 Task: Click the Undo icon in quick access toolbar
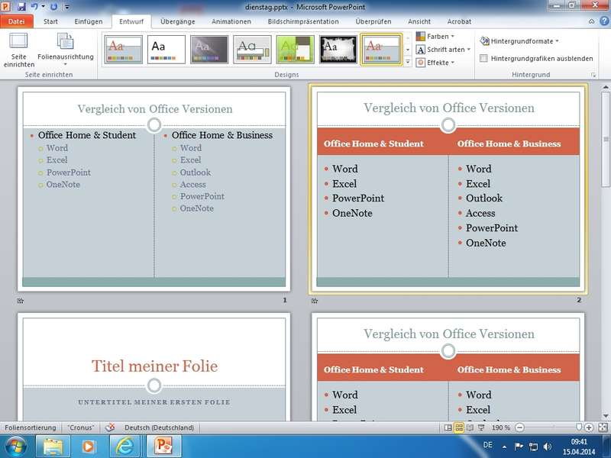(34, 6)
